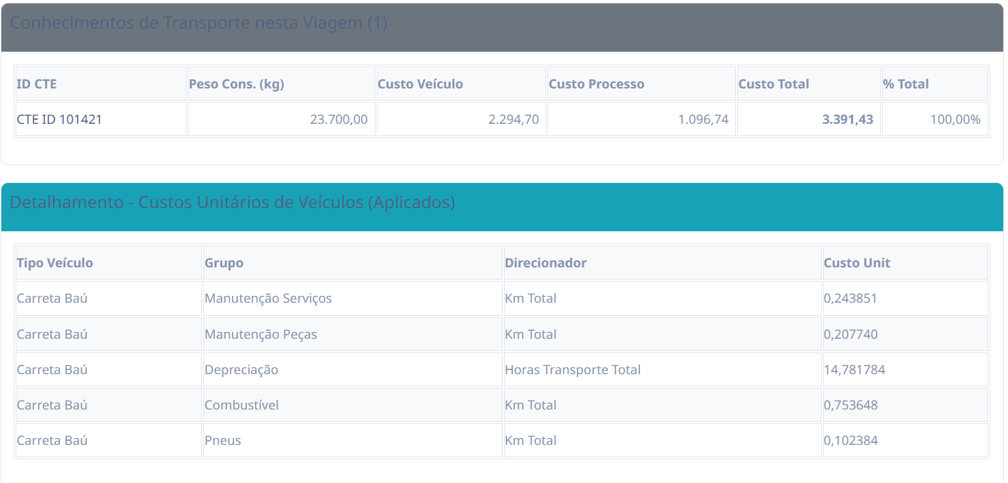This screenshot has height=483, width=1008.
Task: Select the Custo Processo column header
Action: (x=596, y=84)
